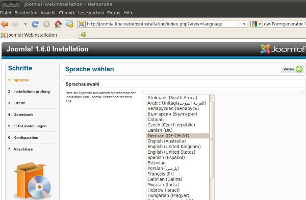306x200 pixels.
Task: Select the Joomla!-Webinstallation tab
Action: pyautogui.click(x=39, y=35)
